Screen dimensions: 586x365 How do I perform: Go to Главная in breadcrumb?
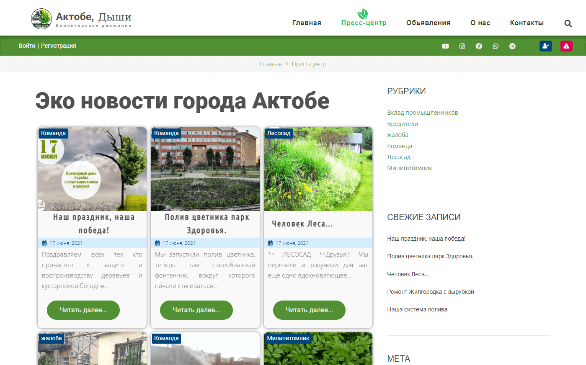pyautogui.click(x=271, y=64)
